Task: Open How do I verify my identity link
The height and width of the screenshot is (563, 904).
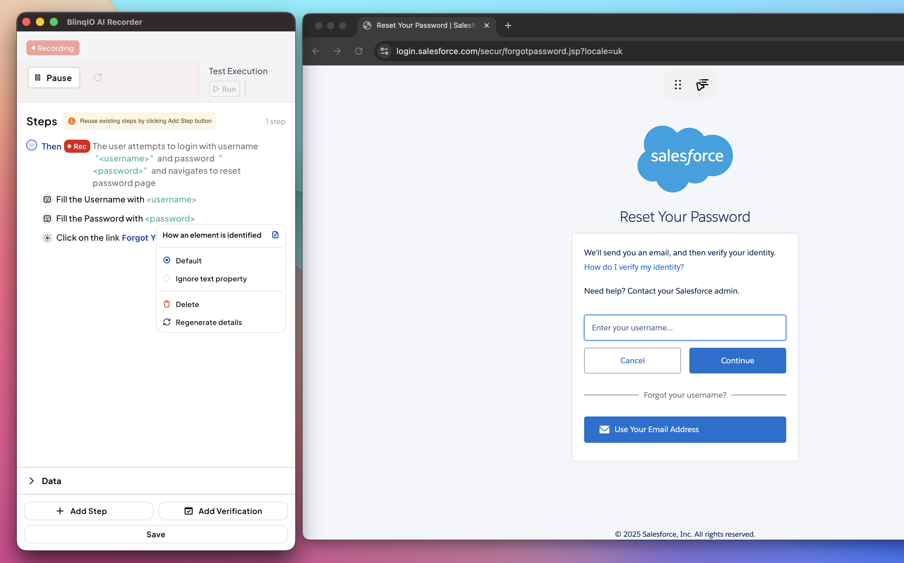Action: (633, 267)
